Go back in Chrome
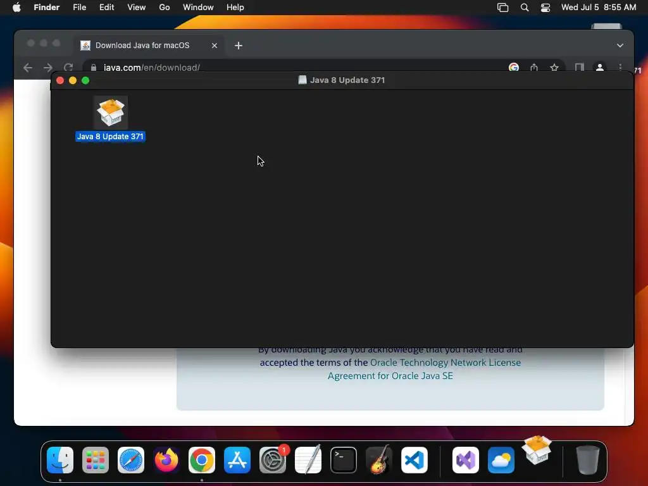 click(28, 67)
